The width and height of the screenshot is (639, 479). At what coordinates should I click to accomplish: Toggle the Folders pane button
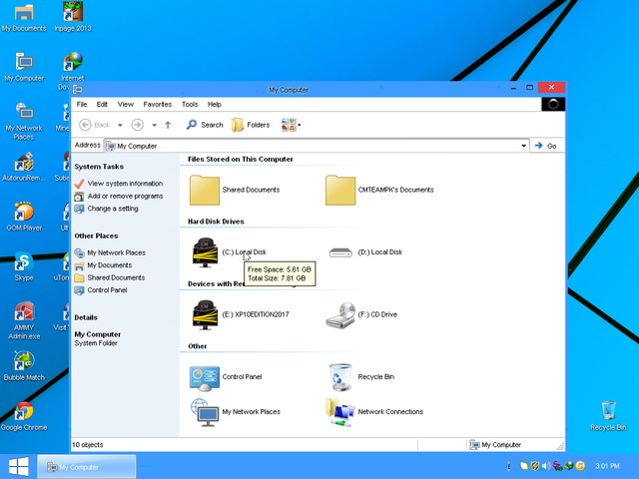coord(251,125)
